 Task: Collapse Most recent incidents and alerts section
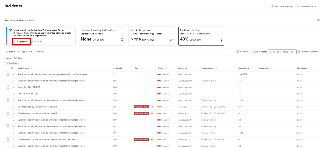pyautogui.click(x=318, y=20)
